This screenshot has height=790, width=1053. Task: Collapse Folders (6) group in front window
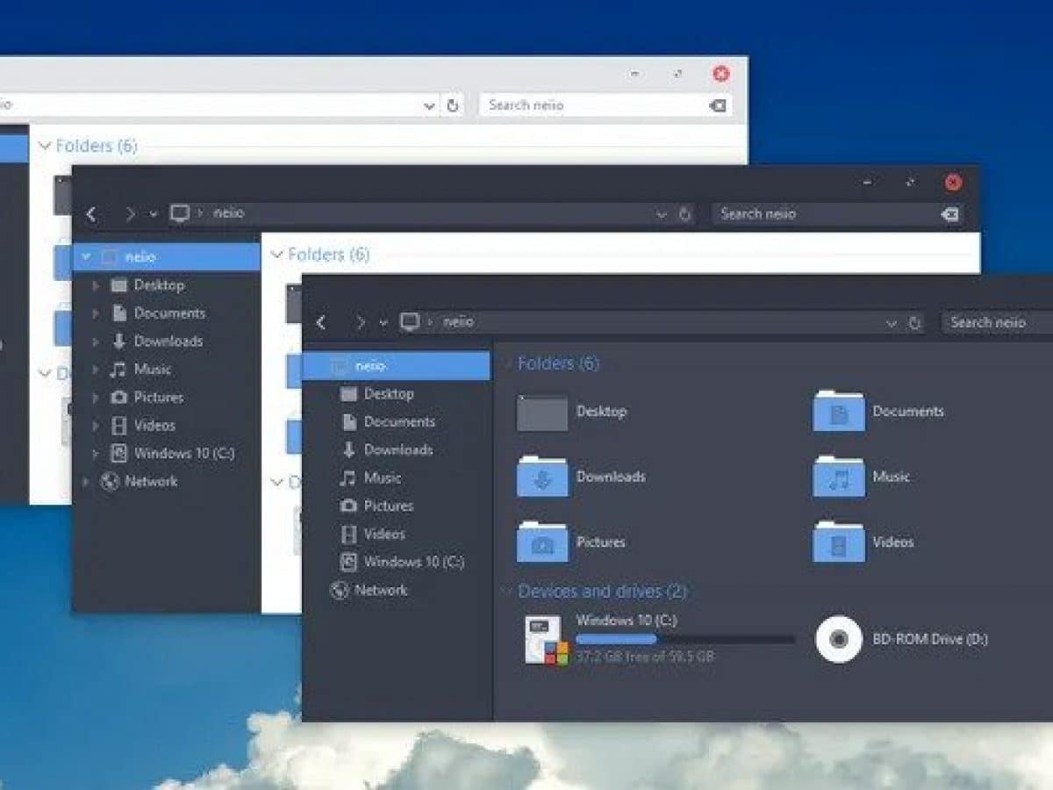tap(506, 363)
